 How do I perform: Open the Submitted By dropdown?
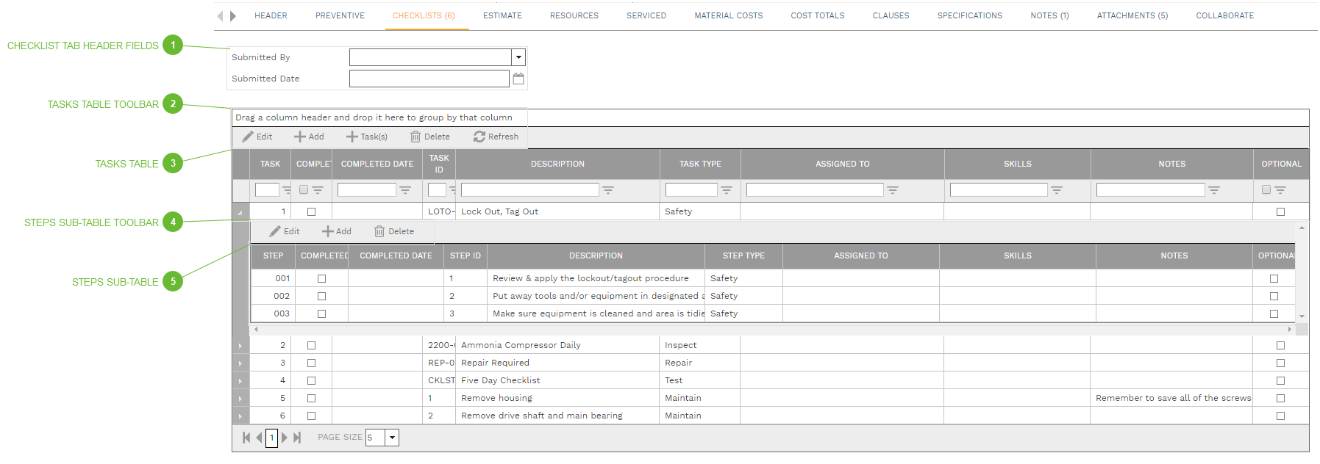point(518,57)
